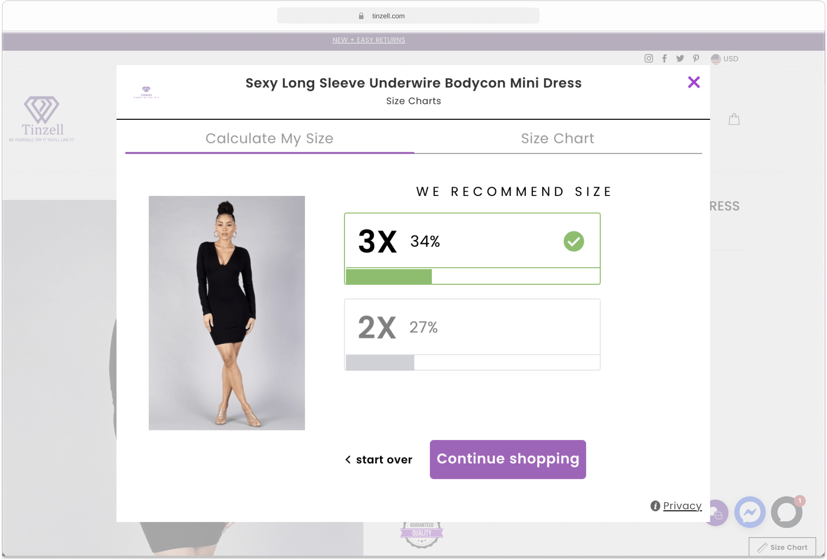This screenshot has height=560, width=827.
Task: Open Tinzell's Twitter profile
Action: point(680,59)
